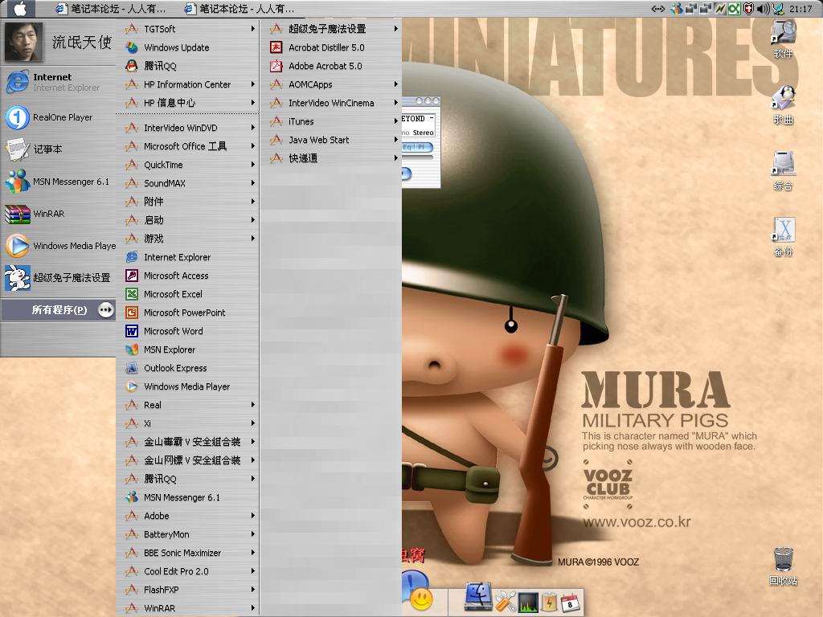Open the 金山毒霸 V 安全组合装 folder
This screenshot has width=823, height=617.
[187, 442]
